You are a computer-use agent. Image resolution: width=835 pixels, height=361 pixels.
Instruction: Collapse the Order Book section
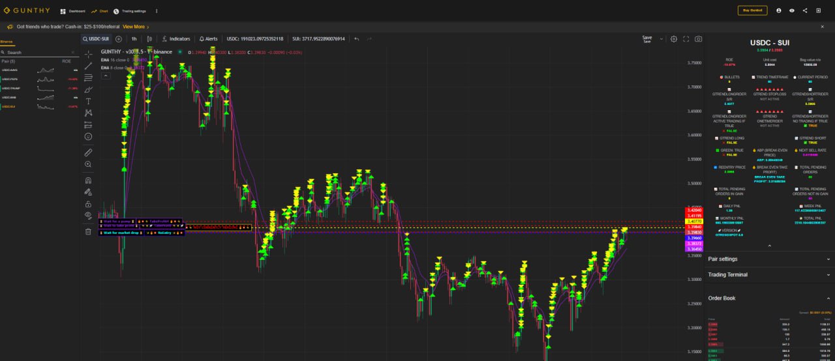769,298
